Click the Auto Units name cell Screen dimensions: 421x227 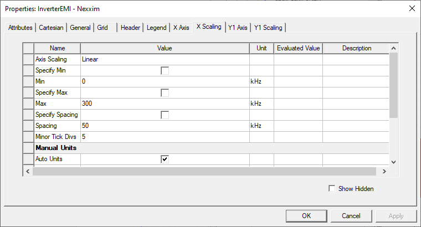(x=57, y=159)
